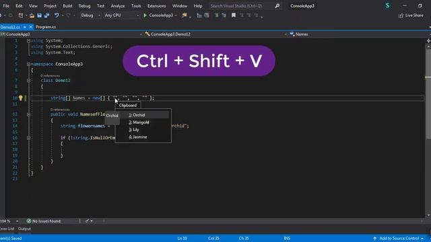Click the search magnifier icon

pyautogui.click(x=277, y=6)
